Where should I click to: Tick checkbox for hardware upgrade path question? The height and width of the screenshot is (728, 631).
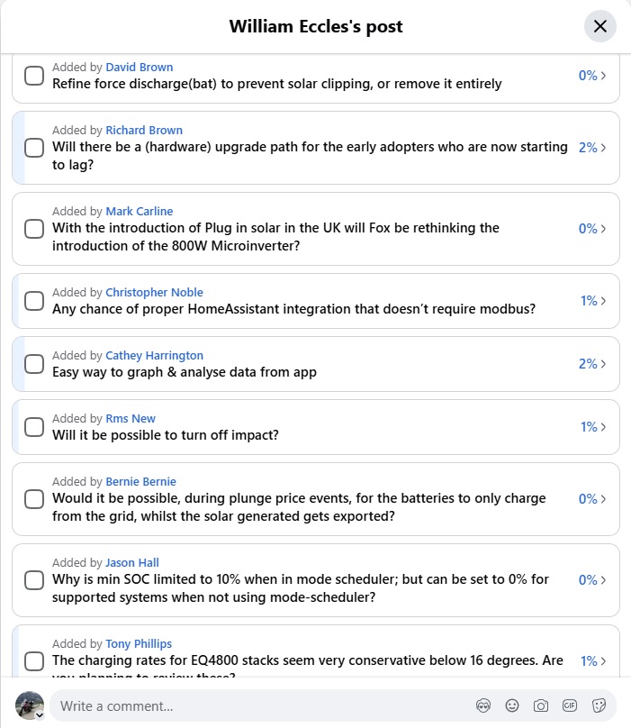click(34, 148)
